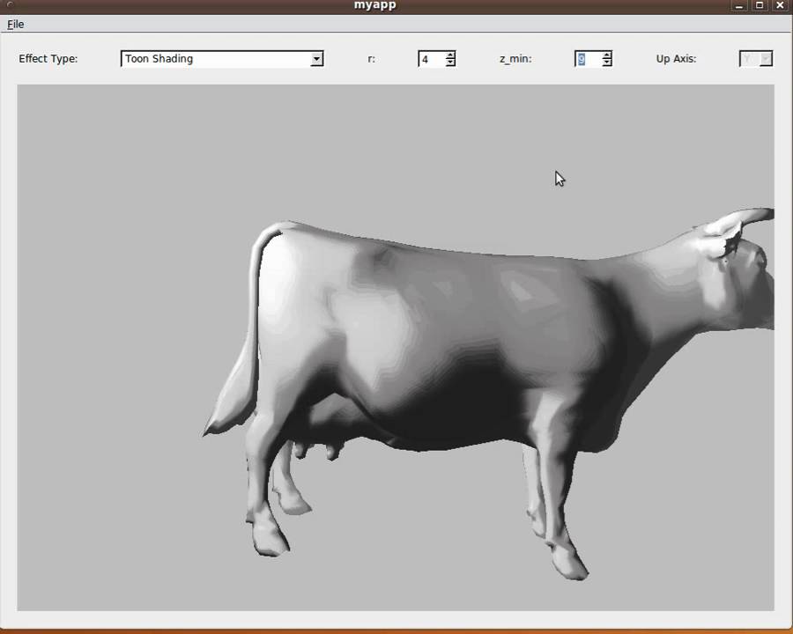Click the z_min input field

tap(589, 59)
